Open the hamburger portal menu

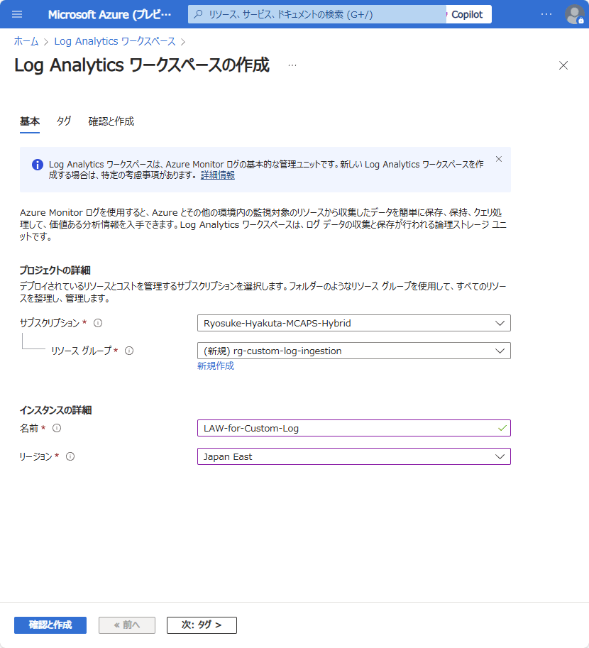point(17,14)
